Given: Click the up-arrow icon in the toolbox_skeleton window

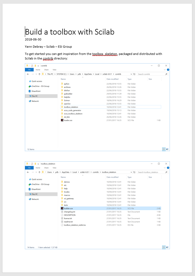Looking at the screenshot, I should coord(39,172).
